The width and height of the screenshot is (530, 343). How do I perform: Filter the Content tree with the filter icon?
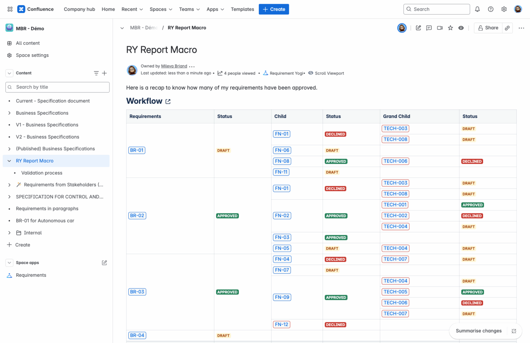96,73
